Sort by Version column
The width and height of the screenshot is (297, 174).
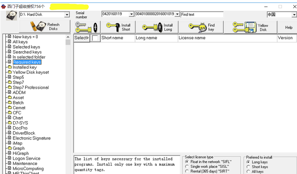coord(287,38)
